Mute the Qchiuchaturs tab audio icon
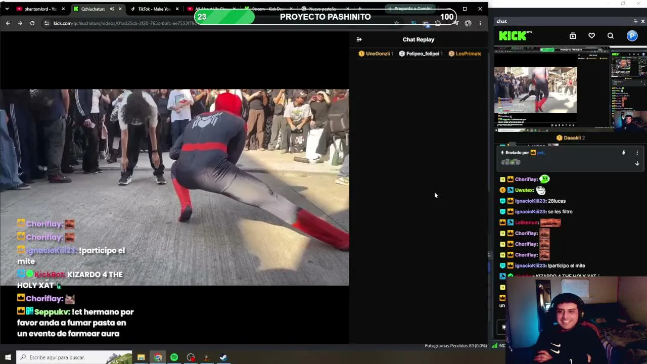Viewport: 647px width, 364px height. point(112,9)
